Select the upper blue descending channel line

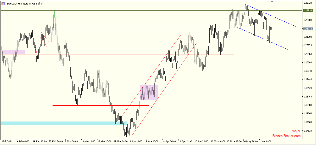(x=271, y=16)
